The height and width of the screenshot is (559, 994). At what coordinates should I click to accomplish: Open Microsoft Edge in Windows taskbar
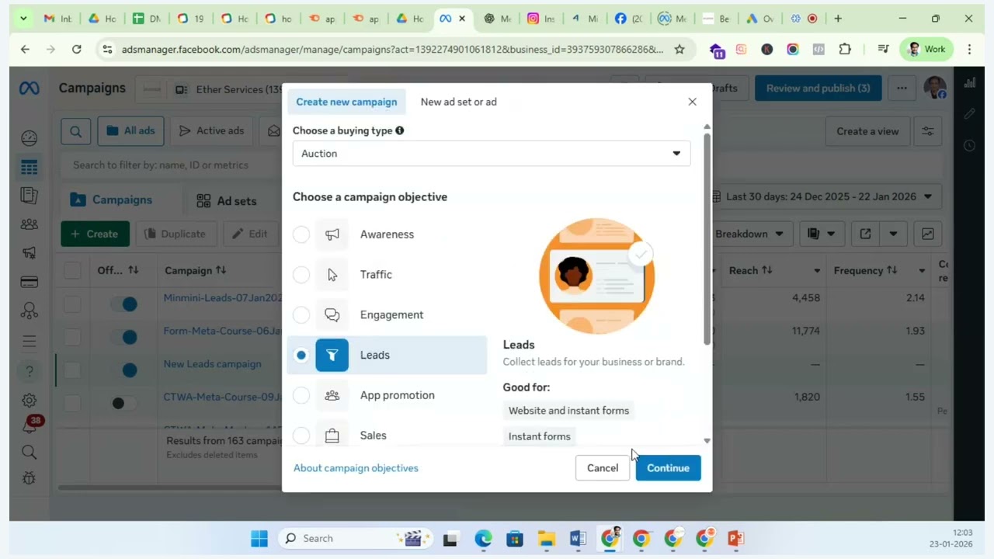[483, 538]
